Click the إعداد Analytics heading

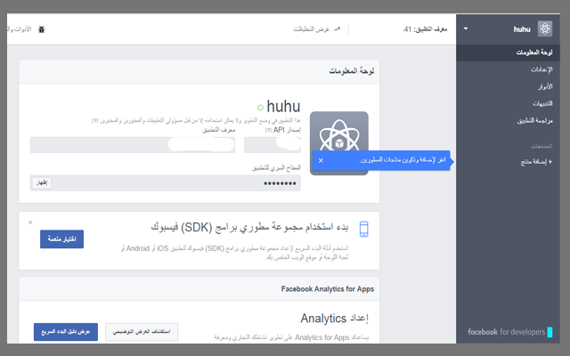click(x=334, y=319)
